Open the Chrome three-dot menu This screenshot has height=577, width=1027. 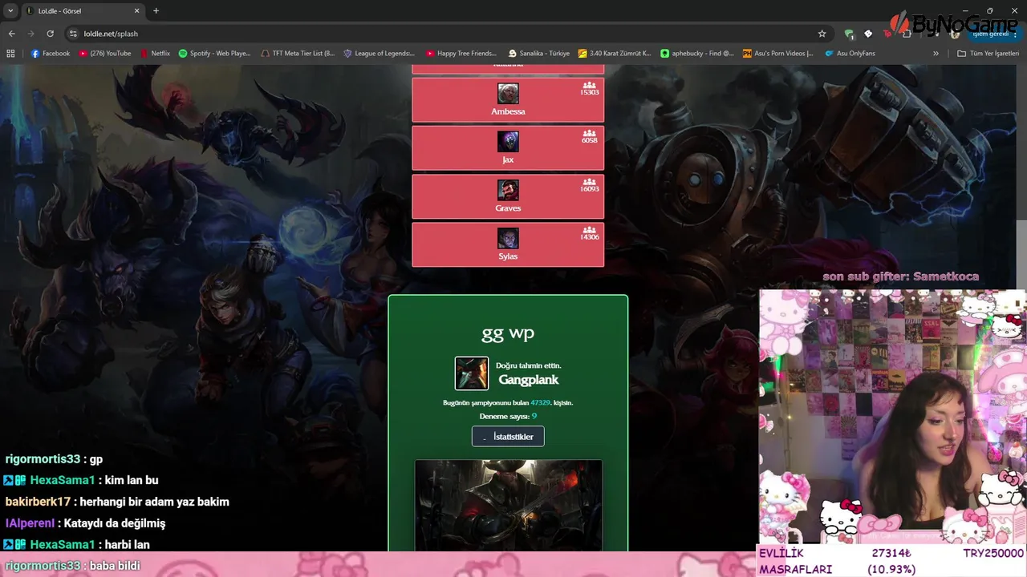tap(1016, 34)
